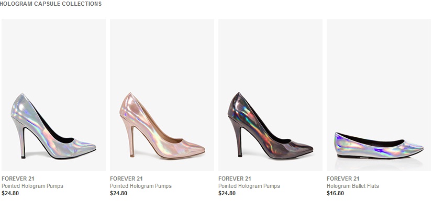Click the Hologram Capsule Collections heading
The image size is (433, 202).
pos(51,4)
